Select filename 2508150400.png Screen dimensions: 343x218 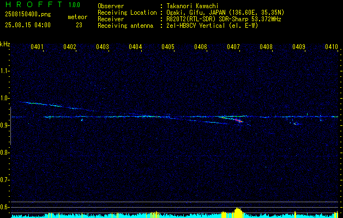(28, 15)
